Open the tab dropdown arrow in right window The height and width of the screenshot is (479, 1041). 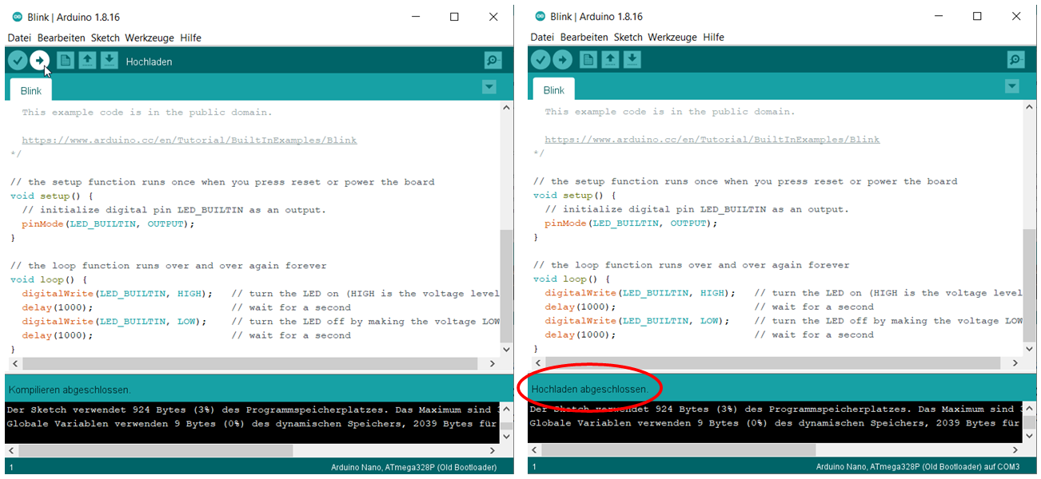(x=1011, y=86)
